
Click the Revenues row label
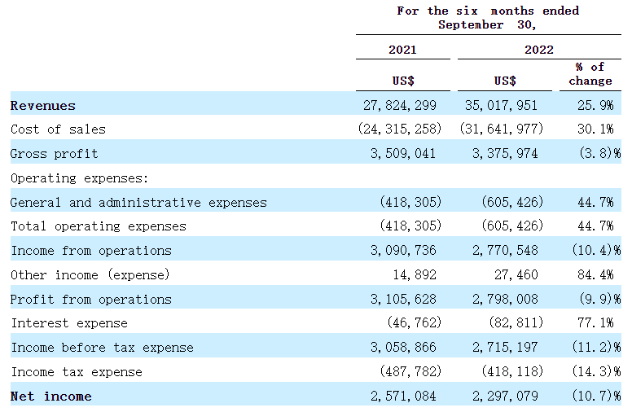[43, 105]
